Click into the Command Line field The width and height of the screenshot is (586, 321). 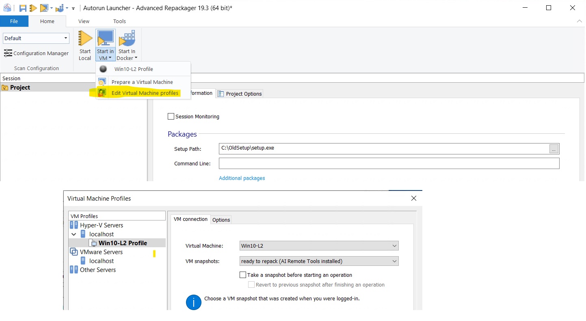(x=389, y=164)
